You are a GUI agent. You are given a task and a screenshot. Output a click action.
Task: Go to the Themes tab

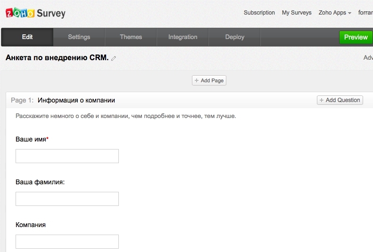point(131,37)
